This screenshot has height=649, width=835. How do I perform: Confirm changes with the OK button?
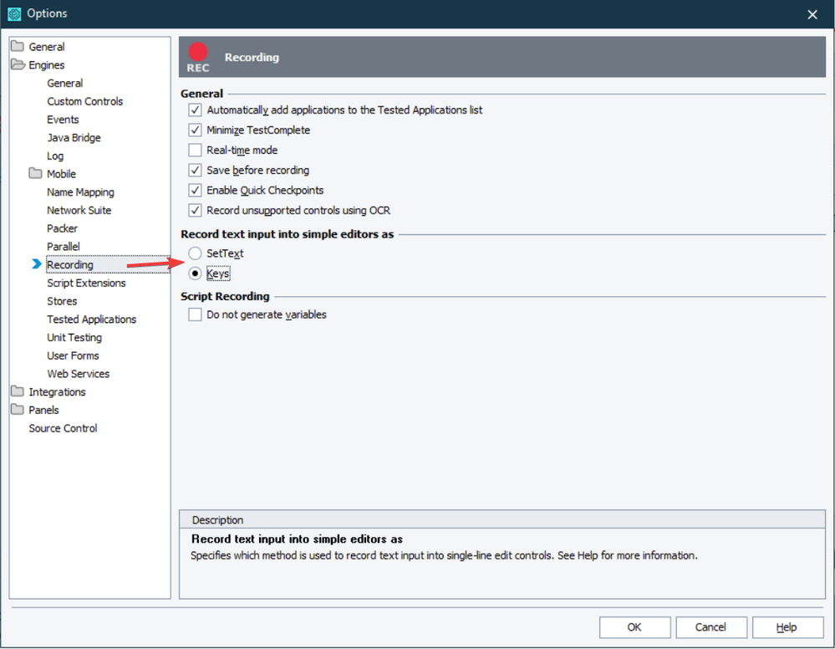pyautogui.click(x=634, y=627)
